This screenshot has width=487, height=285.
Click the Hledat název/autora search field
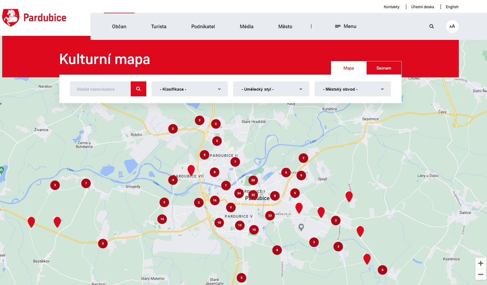[x=100, y=89]
